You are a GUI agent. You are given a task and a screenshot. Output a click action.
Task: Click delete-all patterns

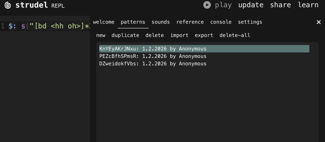click(x=235, y=35)
